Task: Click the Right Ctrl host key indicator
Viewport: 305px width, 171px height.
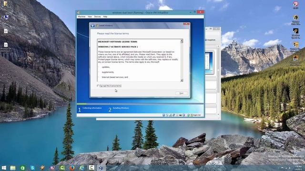Action: [x=195, y=115]
